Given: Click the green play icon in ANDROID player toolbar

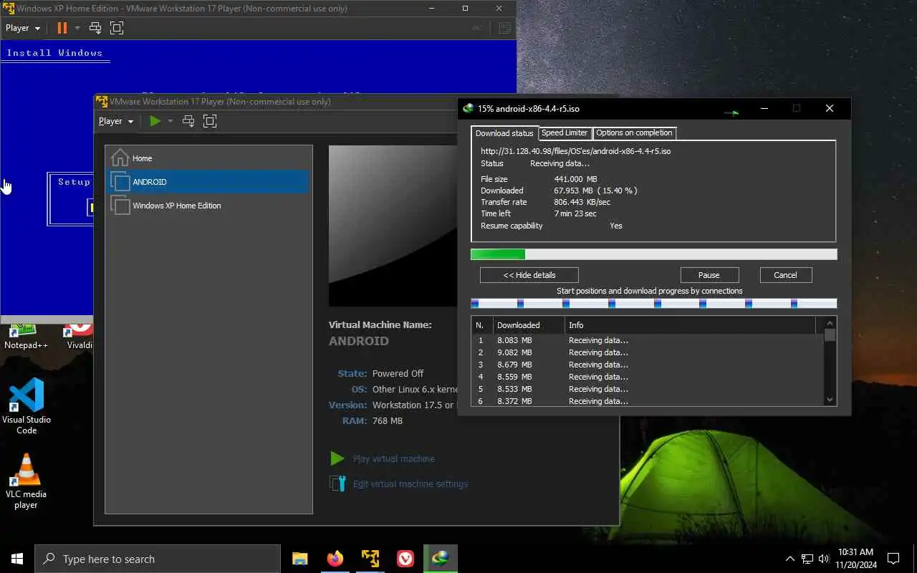Looking at the screenshot, I should pyautogui.click(x=155, y=121).
